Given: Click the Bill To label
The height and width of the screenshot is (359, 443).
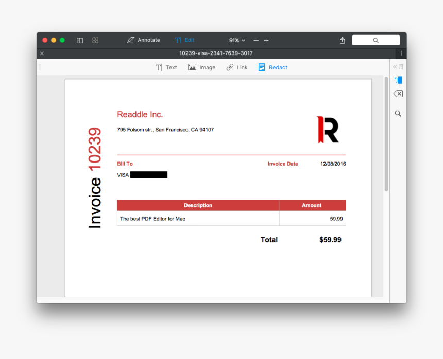Looking at the screenshot, I should click(x=125, y=164).
